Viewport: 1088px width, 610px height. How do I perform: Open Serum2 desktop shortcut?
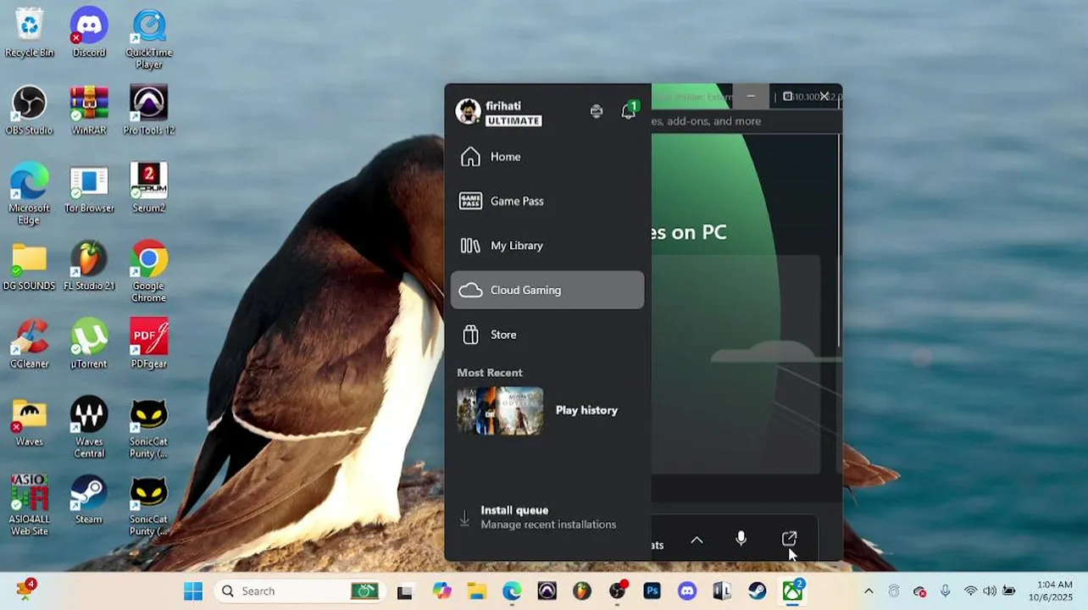[149, 188]
